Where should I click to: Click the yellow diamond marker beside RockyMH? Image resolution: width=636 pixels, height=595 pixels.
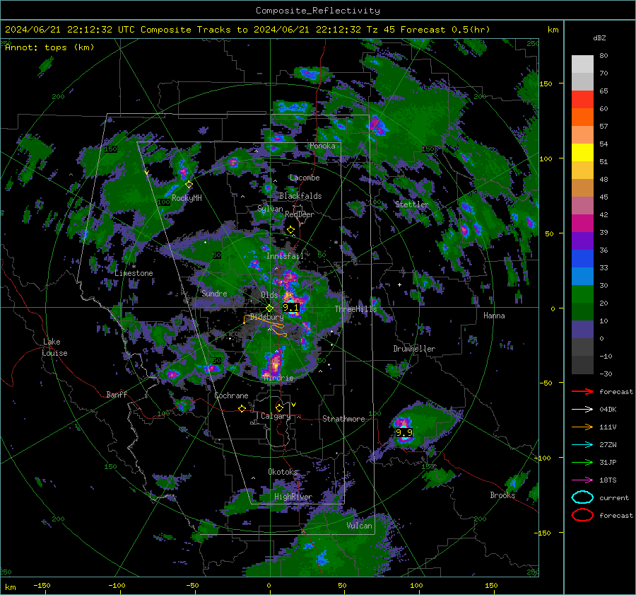(x=189, y=185)
